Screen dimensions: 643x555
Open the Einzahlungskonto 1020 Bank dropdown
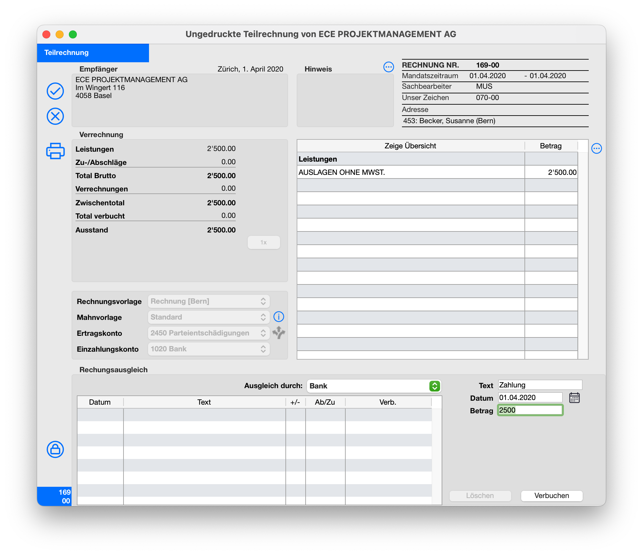click(x=209, y=349)
